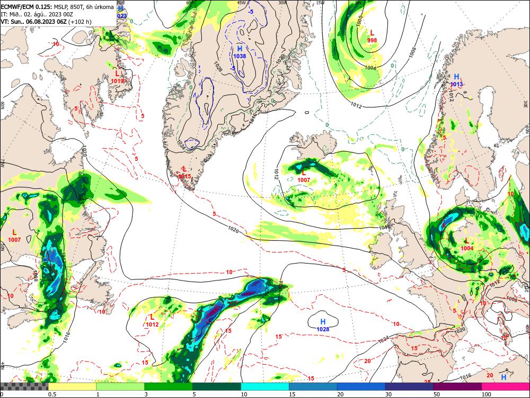Click the 'ECMWF/ECM 0.125' title text

click(26, 7)
